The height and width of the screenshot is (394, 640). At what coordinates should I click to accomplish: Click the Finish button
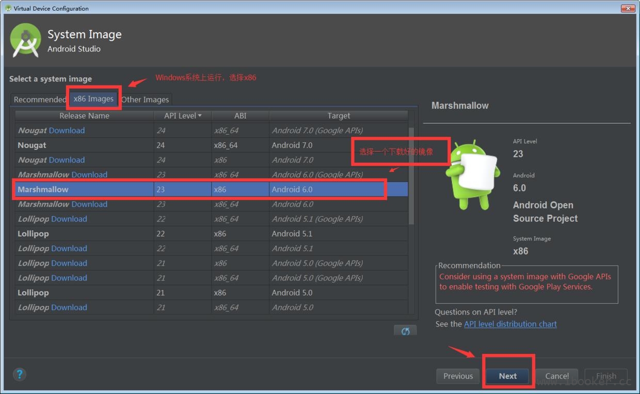606,376
